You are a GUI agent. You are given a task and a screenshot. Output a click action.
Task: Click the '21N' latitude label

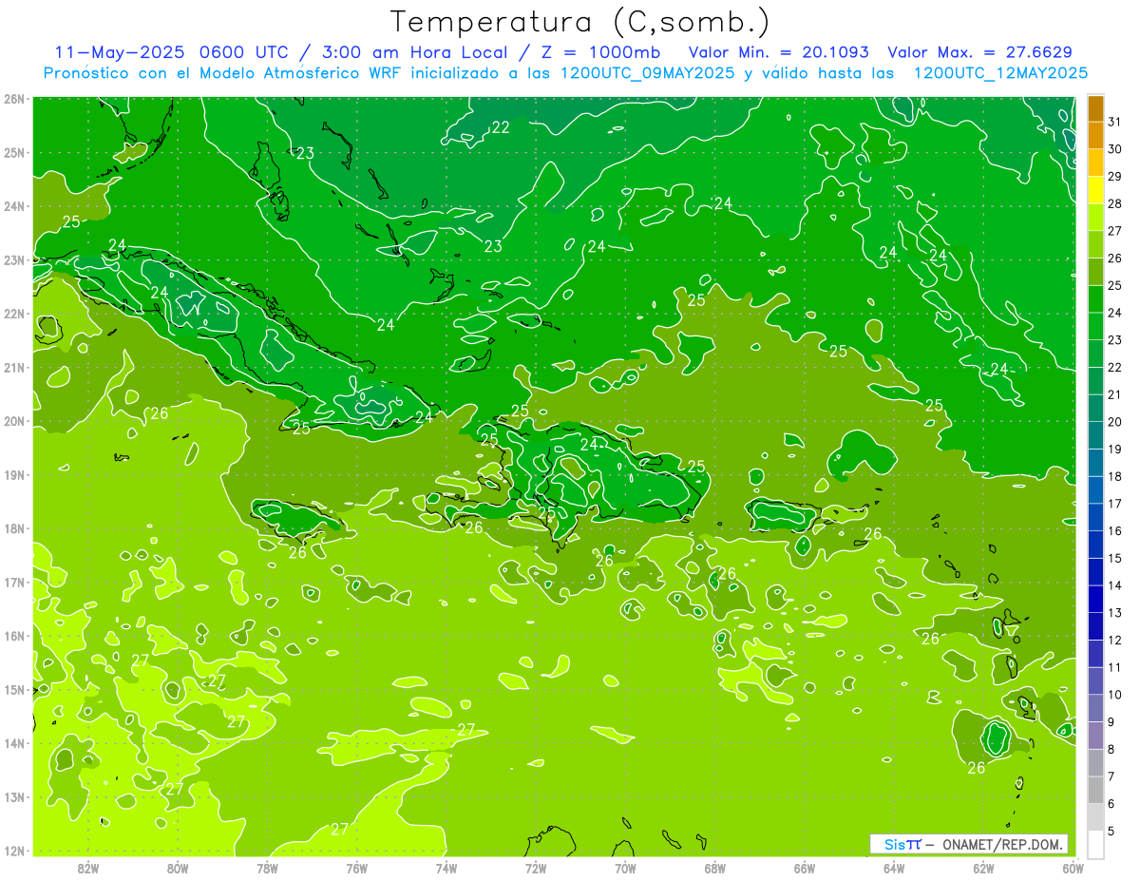pos(14,368)
